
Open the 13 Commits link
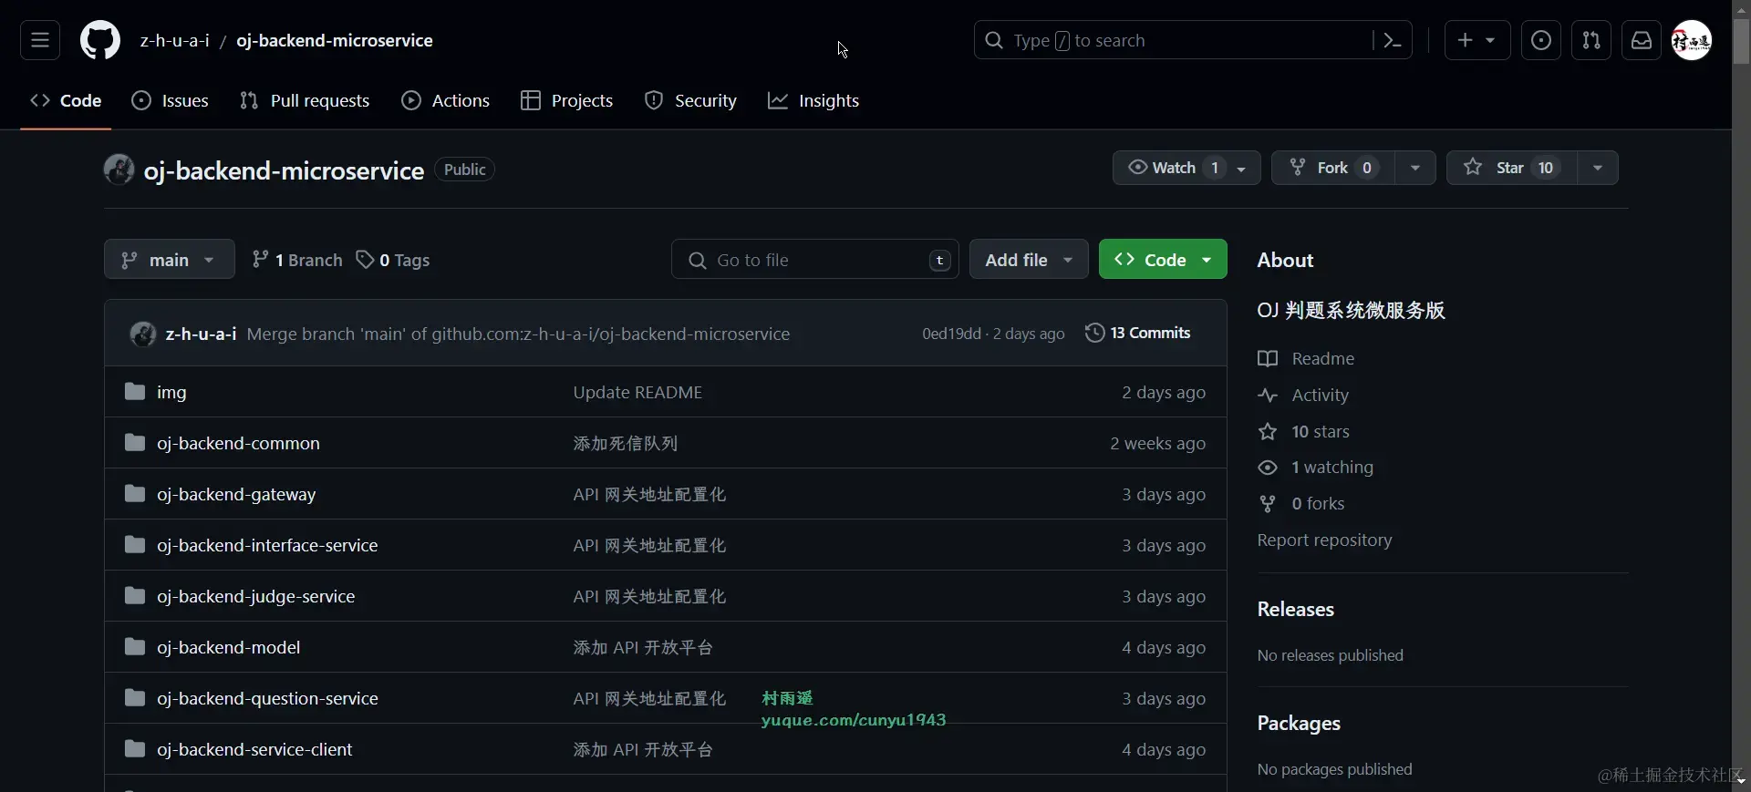1138,333
